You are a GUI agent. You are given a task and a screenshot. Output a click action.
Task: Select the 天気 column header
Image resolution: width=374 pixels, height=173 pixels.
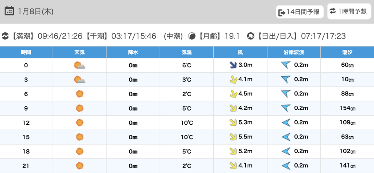pos(79,52)
